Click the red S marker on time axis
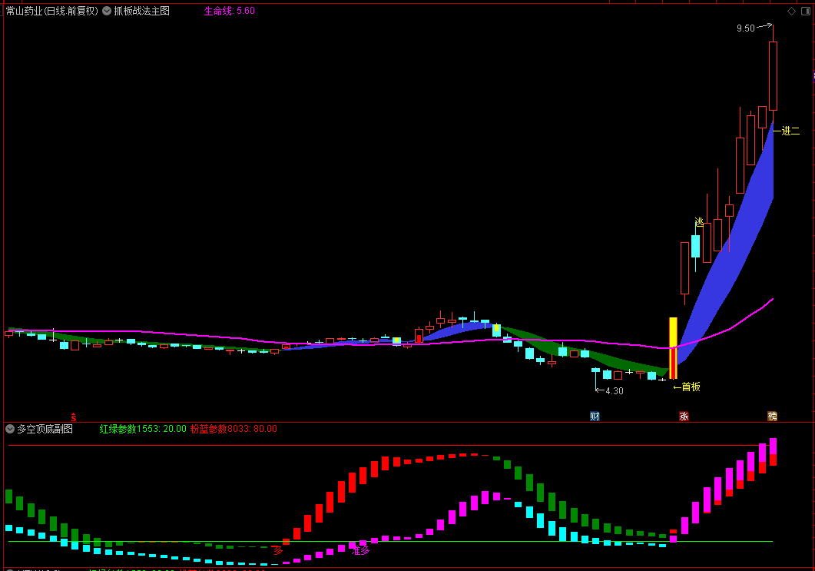The height and width of the screenshot is (571, 815). point(73,417)
